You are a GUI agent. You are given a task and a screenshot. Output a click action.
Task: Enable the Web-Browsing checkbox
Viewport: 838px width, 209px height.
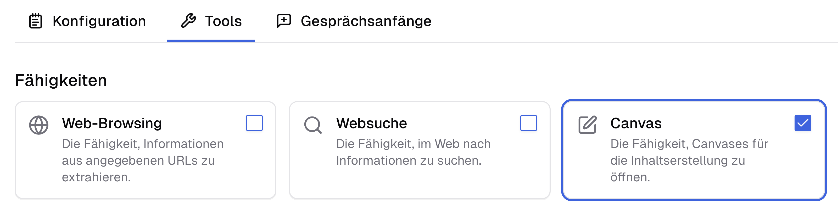pyautogui.click(x=255, y=123)
